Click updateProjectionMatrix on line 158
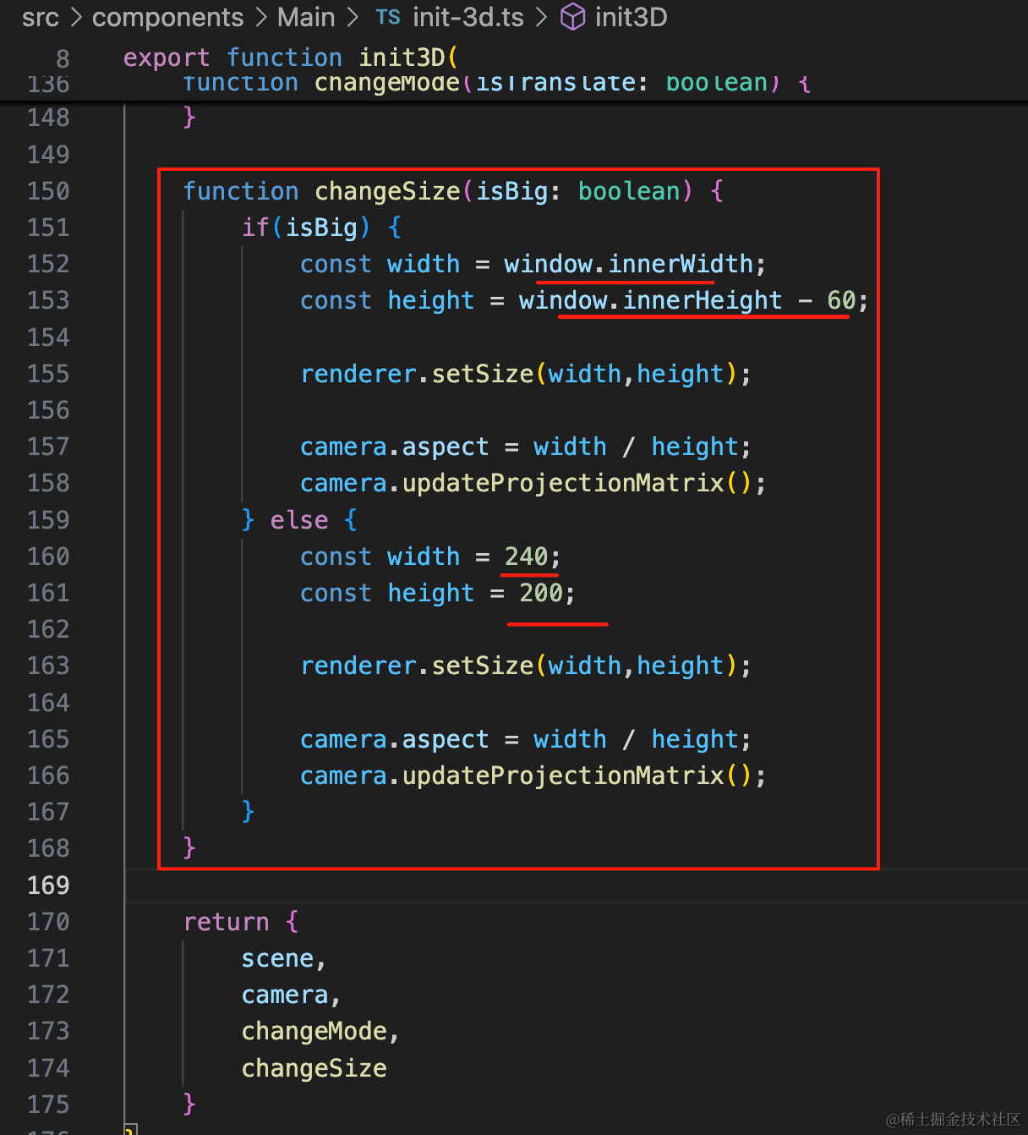 [563, 483]
